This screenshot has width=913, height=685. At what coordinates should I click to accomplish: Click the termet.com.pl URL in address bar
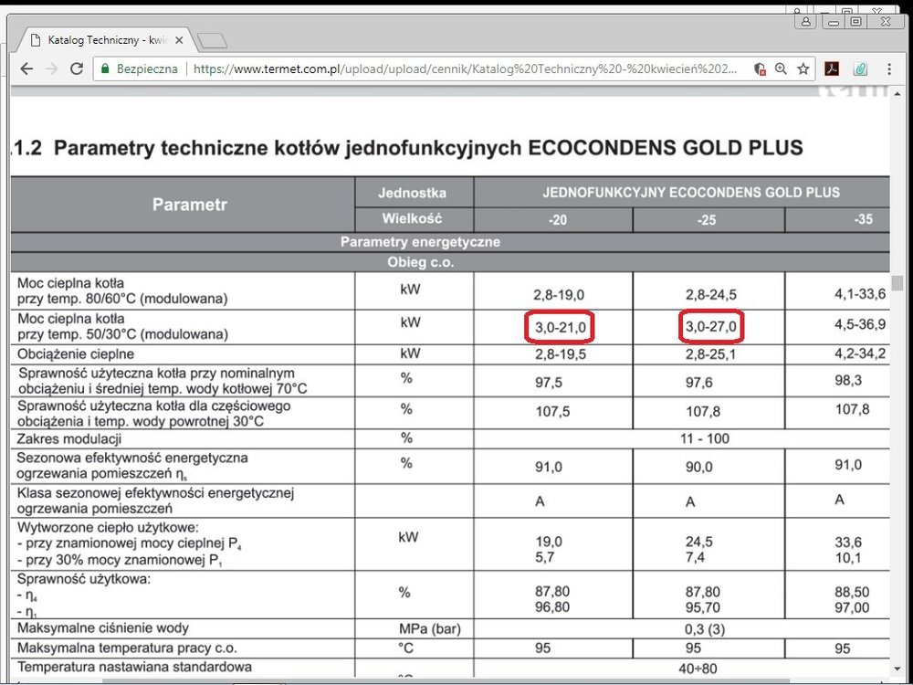456,68
